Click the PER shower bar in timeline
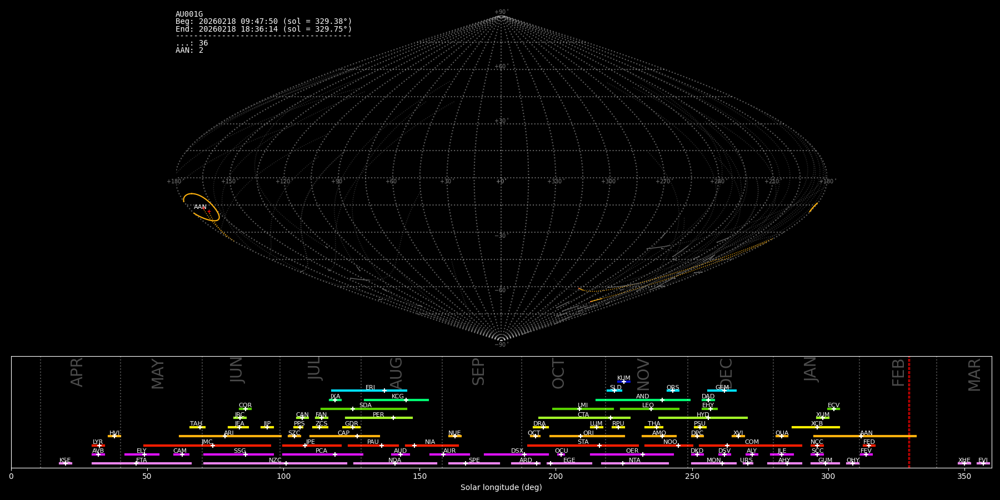This screenshot has height=500, width=1000. pyautogui.click(x=379, y=418)
